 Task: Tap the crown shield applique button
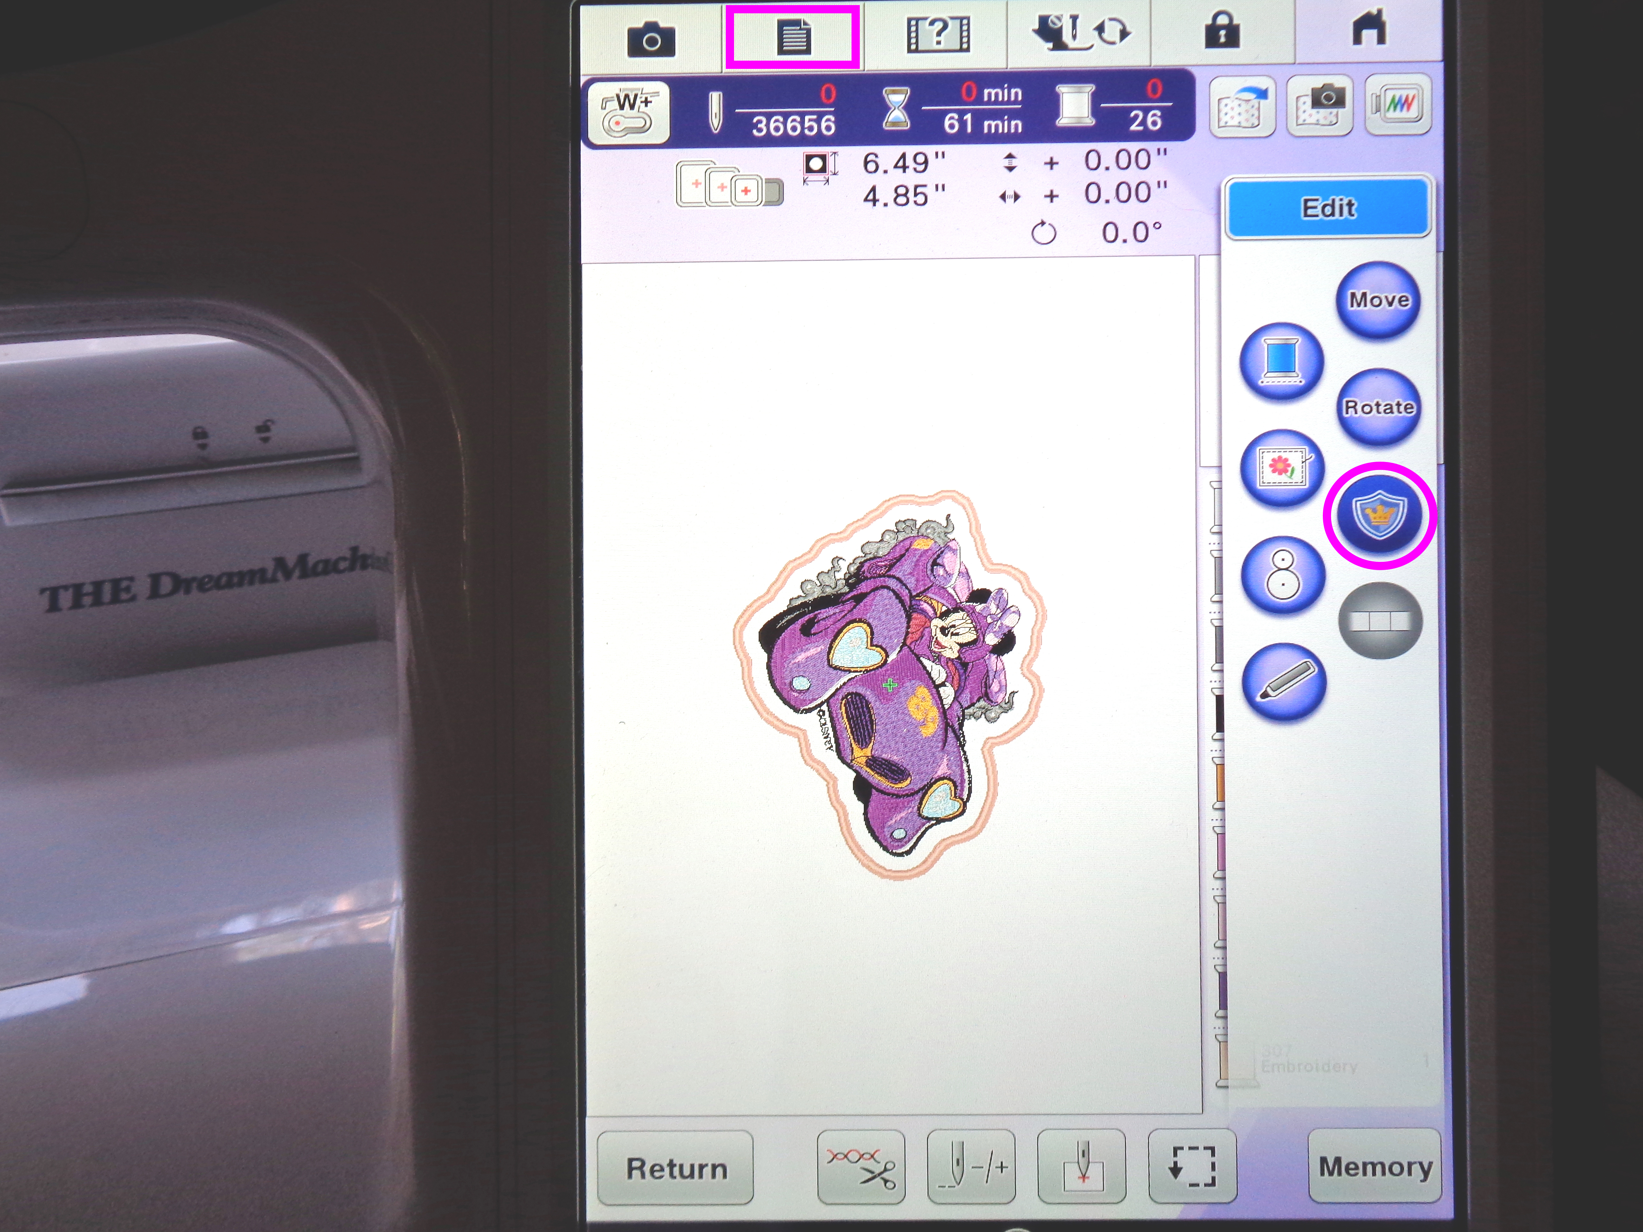(1379, 515)
